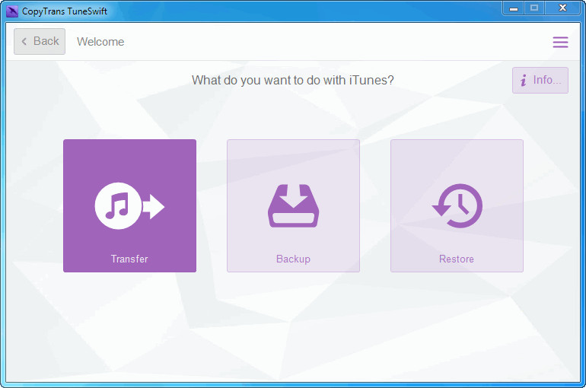The height and width of the screenshot is (388, 586).
Task: Close the CopyTrans TuneSwift window
Action: tap(562, 8)
